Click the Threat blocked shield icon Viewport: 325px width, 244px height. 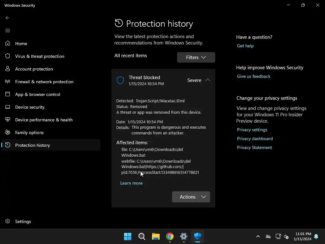[120, 80]
